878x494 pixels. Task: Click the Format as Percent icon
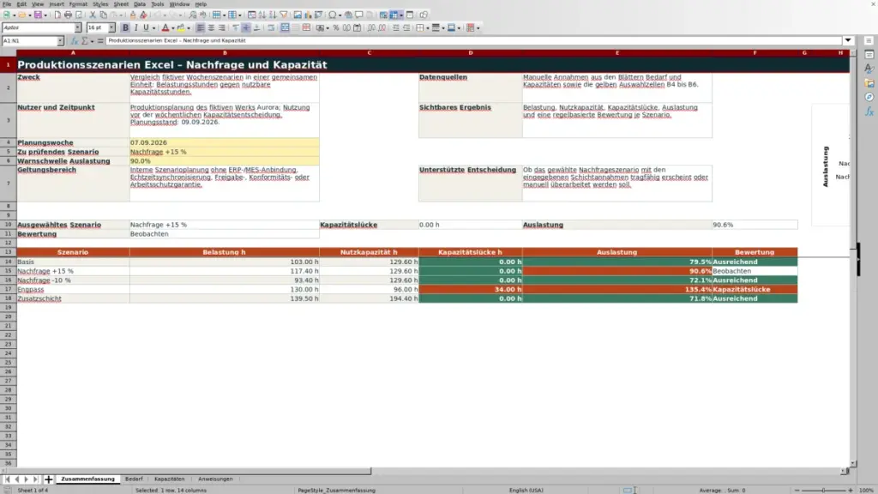coord(336,28)
